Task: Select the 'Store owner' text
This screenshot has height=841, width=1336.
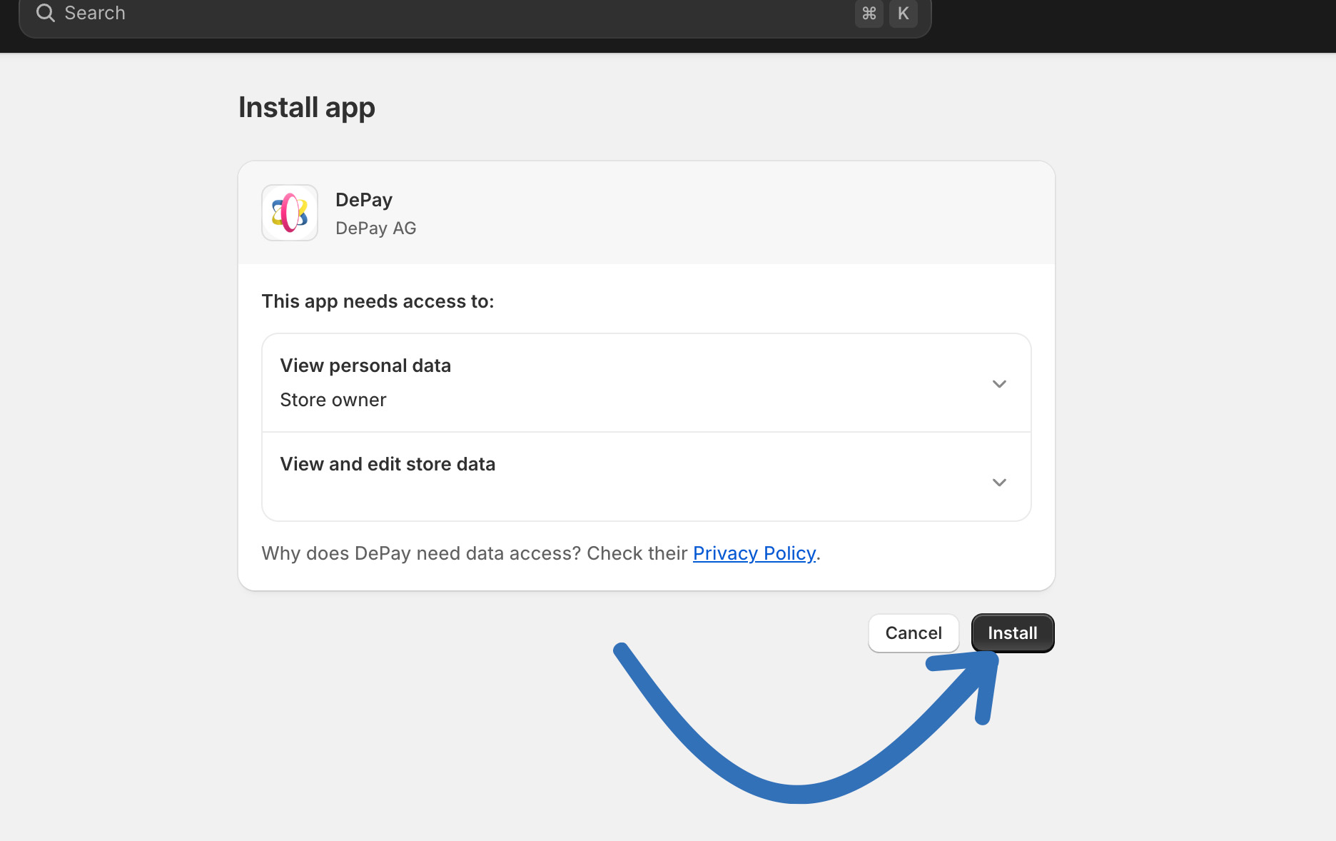Action: 333,400
